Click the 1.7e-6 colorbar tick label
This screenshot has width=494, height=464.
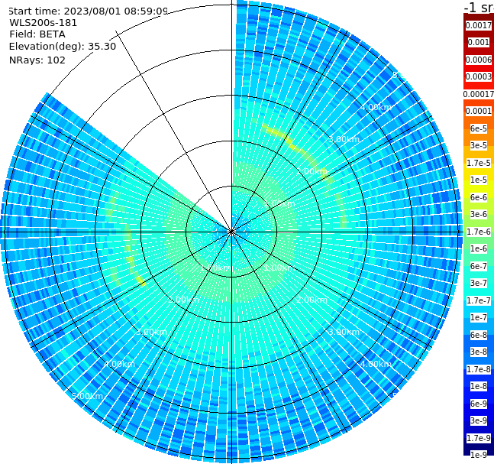pos(479,232)
